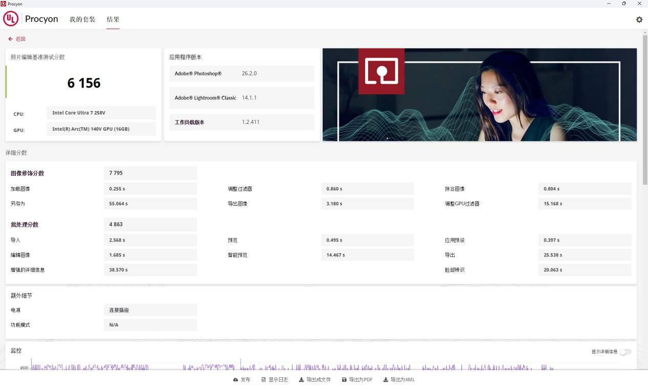Switch to the 我的套装 tab

pyautogui.click(x=82, y=19)
